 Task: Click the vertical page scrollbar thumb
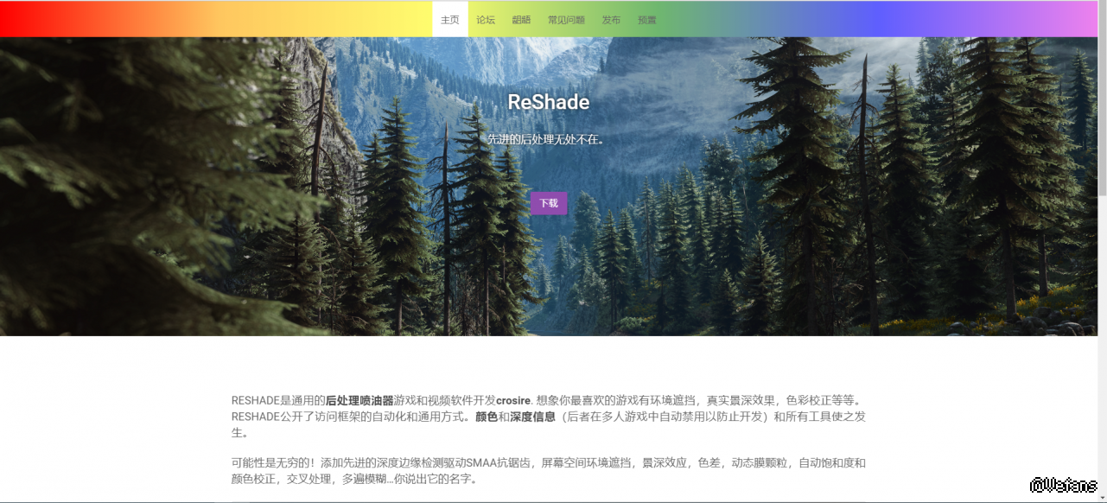coord(1102,99)
